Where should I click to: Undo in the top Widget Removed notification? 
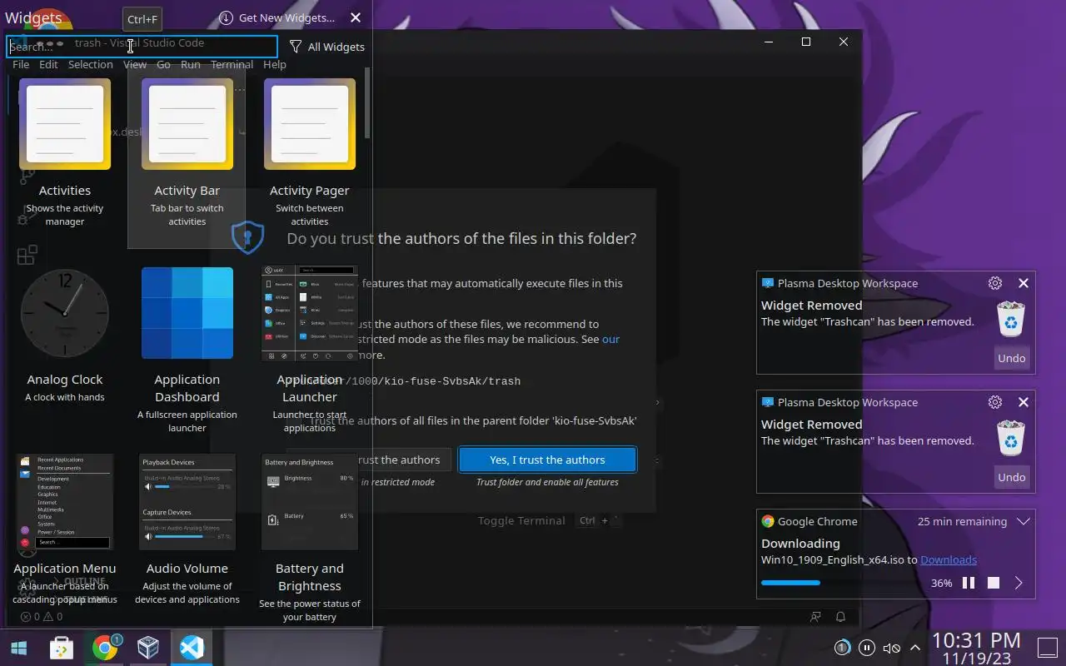[1012, 358]
